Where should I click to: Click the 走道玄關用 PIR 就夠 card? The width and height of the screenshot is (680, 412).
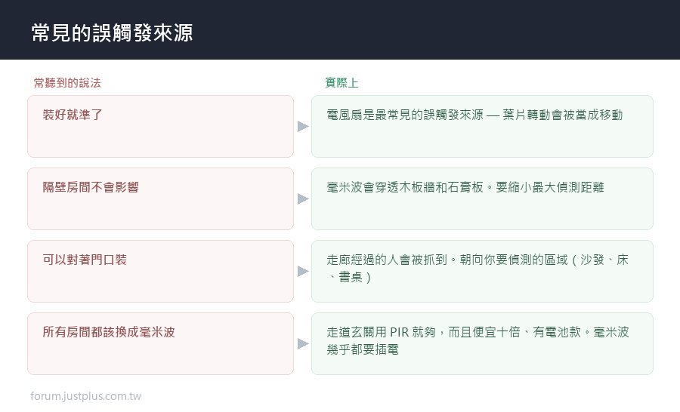point(482,343)
